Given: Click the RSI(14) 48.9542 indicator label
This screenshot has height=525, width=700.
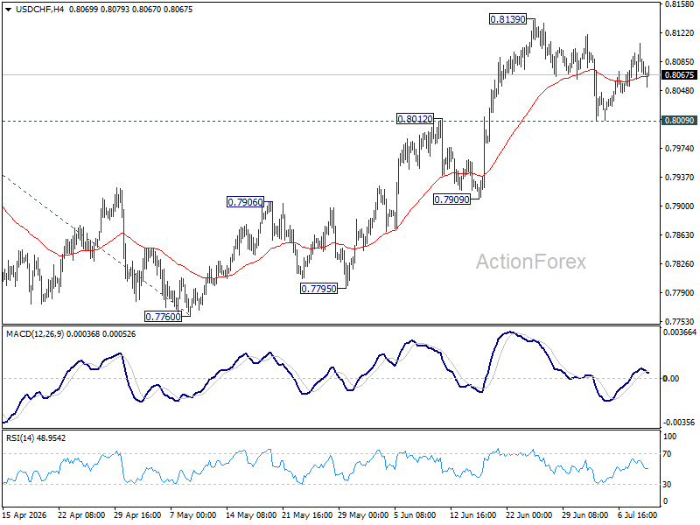Looking at the screenshot, I should pos(36,438).
